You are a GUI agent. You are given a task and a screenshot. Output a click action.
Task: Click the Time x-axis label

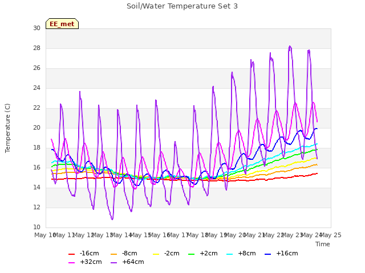tap(323, 244)
